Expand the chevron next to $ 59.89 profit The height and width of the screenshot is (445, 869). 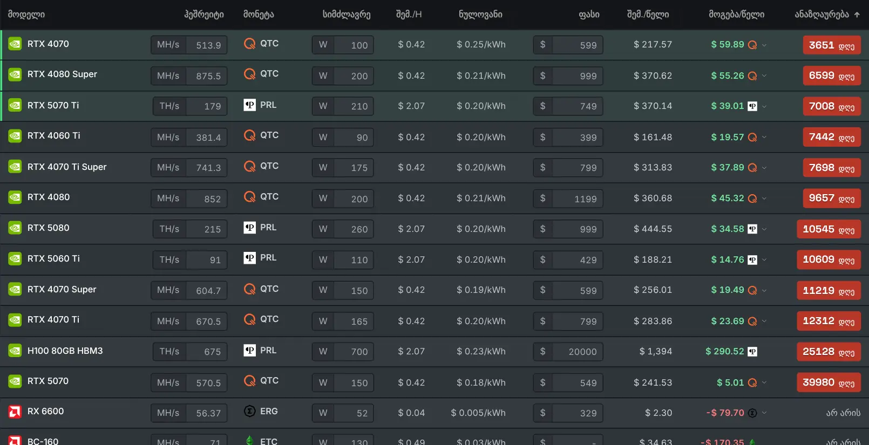tap(764, 45)
